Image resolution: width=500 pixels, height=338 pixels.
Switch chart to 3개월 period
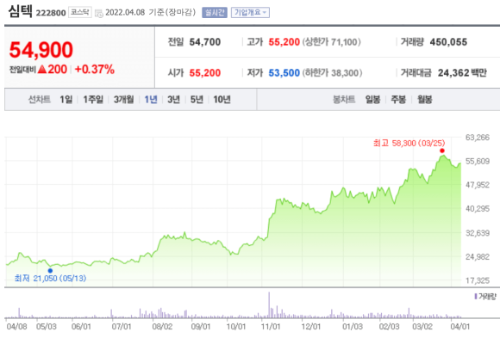tap(124, 100)
